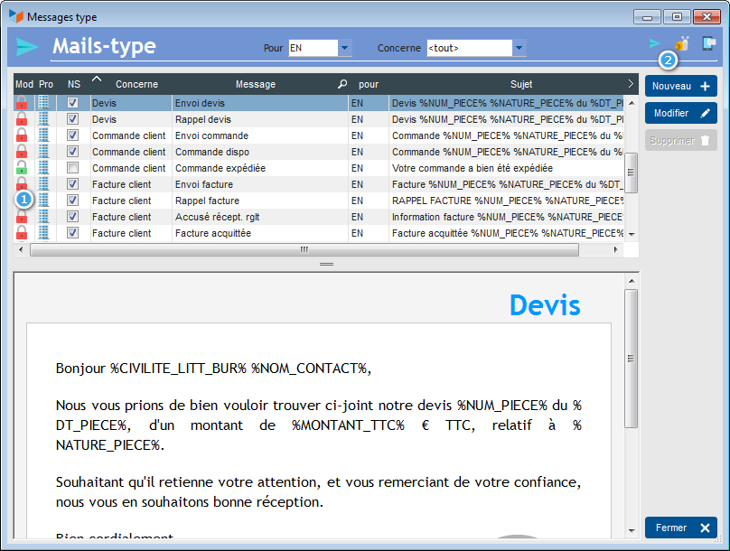730x551 pixels.
Task: Click the Nouveau button
Action: coord(680,86)
